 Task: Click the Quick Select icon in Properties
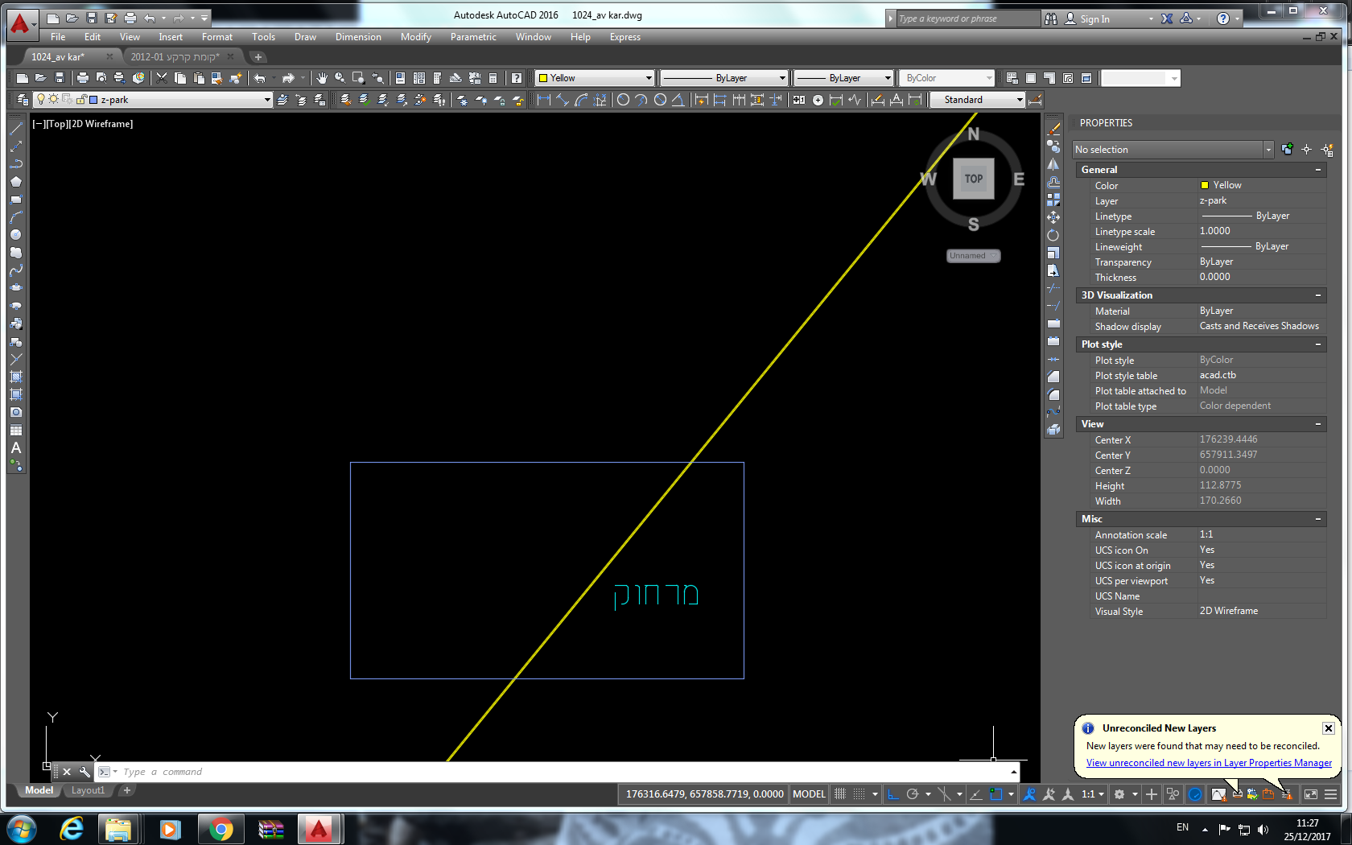coord(1327,150)
